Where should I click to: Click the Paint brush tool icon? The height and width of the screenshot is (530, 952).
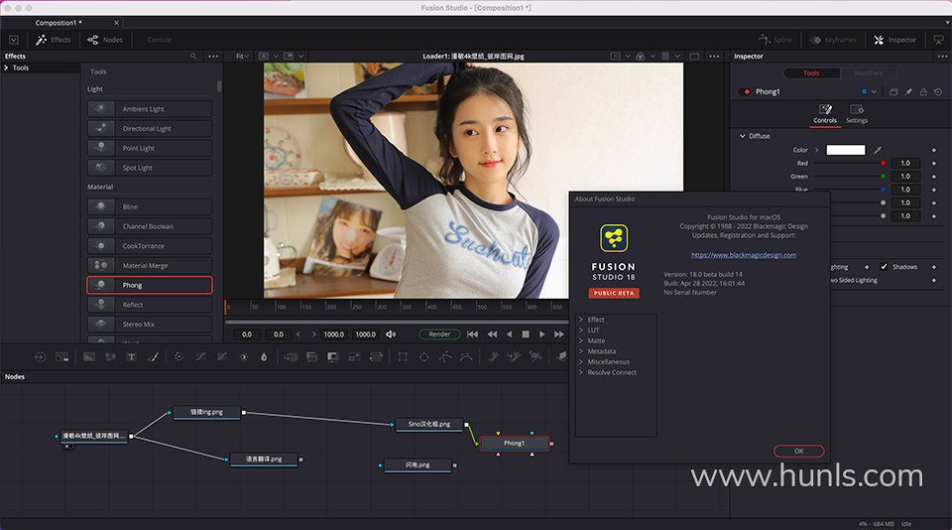(x=154, y=356)
